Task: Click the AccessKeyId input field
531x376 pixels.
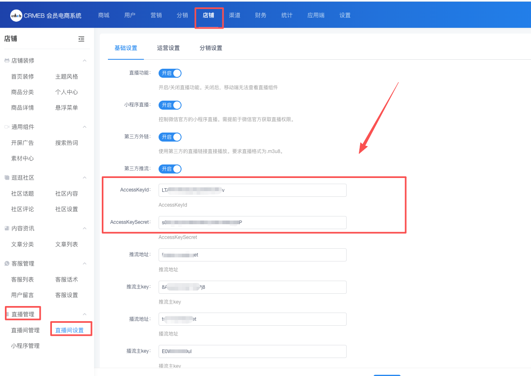Action: 252,190
